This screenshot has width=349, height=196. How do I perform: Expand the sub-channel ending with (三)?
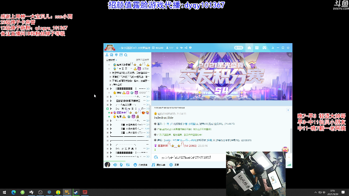(x=107, y=133)
